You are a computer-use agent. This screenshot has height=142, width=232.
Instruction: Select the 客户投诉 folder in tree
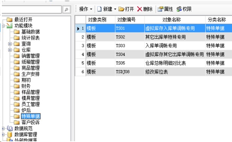click(27, 122)
